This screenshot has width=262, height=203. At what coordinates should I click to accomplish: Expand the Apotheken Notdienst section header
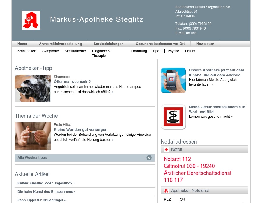coord(204,191)
